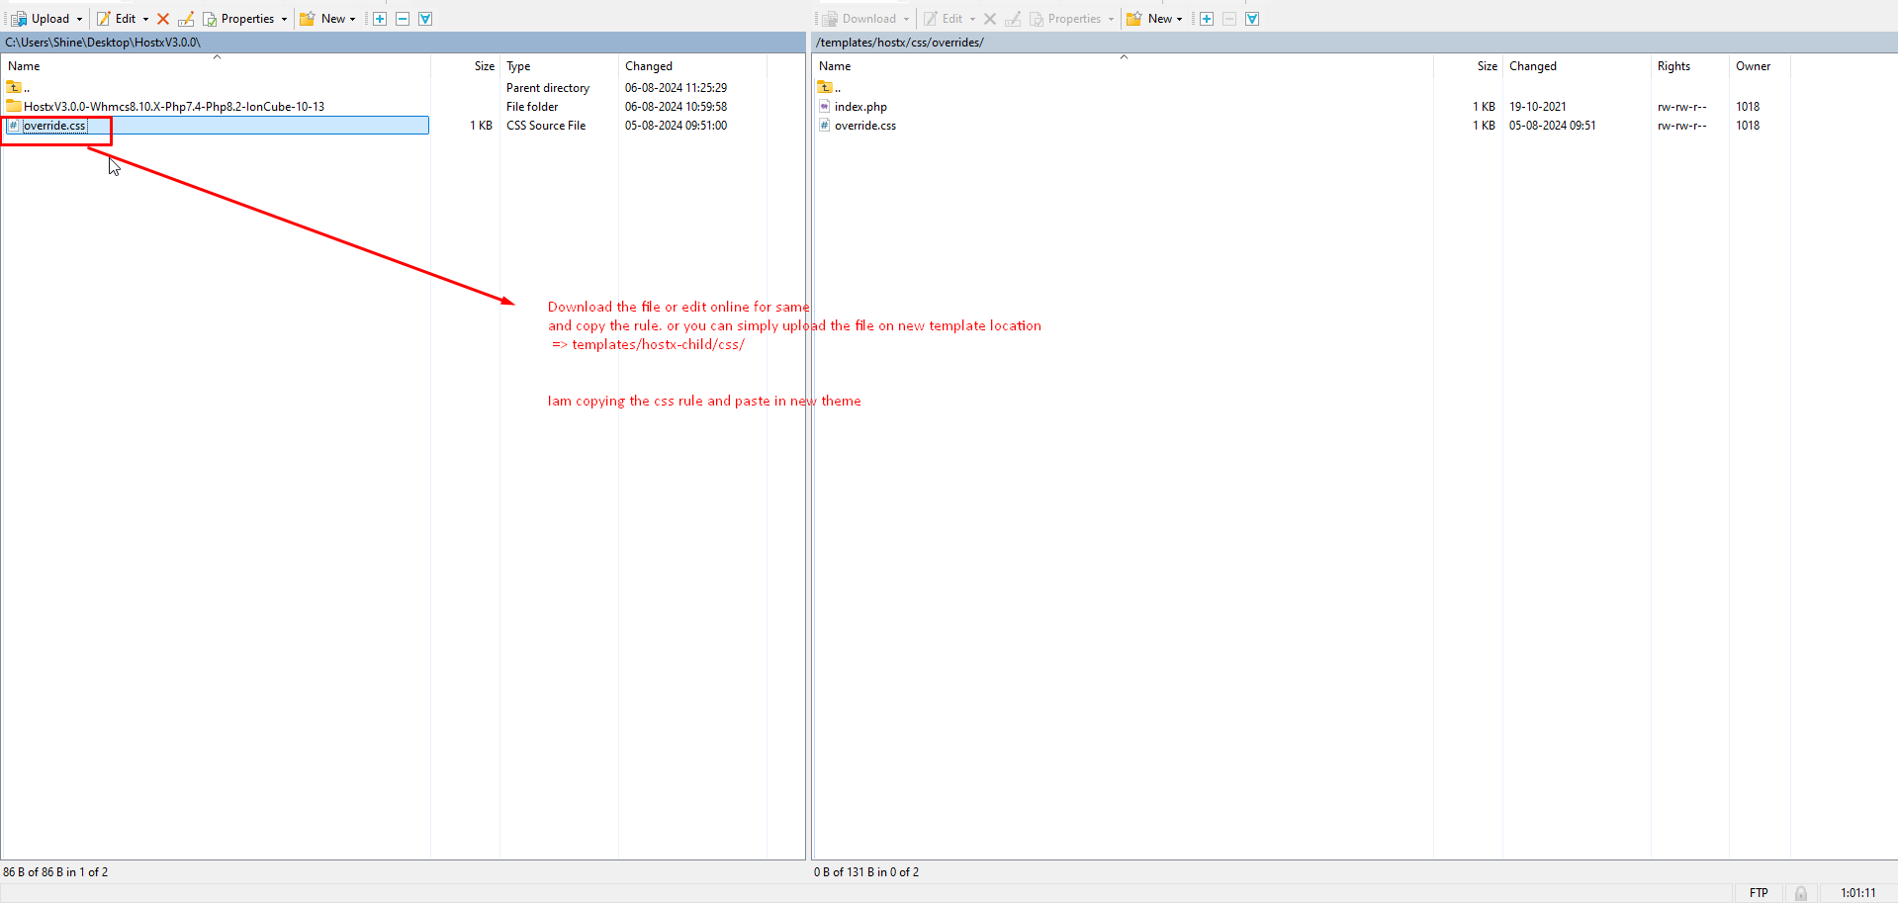Open the remote New dropdown arrow
This screenshot has width=1898, height=903.
(x=1179, y=19)
